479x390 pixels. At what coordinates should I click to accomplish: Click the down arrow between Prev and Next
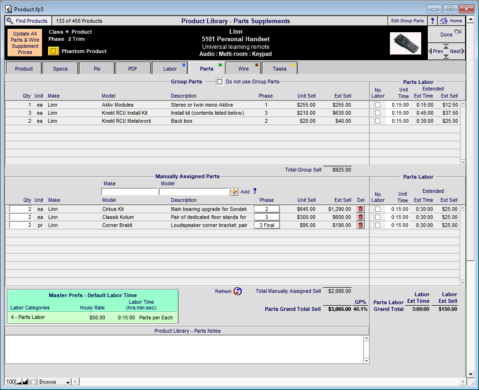pyautogui.click(x=446, y=56)
